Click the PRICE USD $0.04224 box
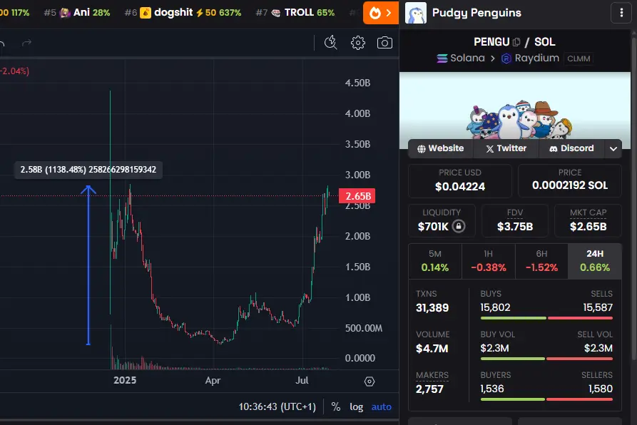The width and height of the screenshot is (637, 425). pos(460,180)
